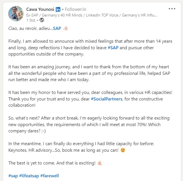Click the hand emoji after 'exciting!'
The width and height of the screenshot is (183, 181).
pyautogui.click(x=100, y=163)
